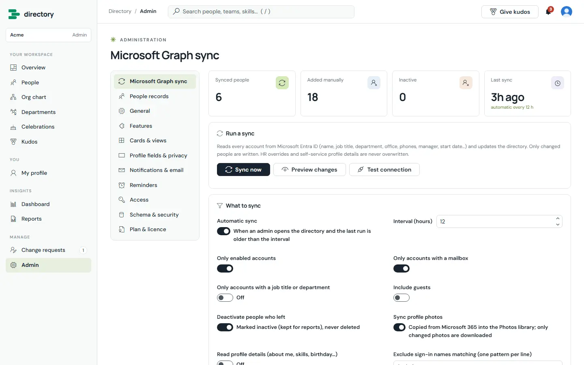The height and width of the screenshot is (365, 584).
Task: Open Microsoft Graph sync settings tab
Action: 155,82
